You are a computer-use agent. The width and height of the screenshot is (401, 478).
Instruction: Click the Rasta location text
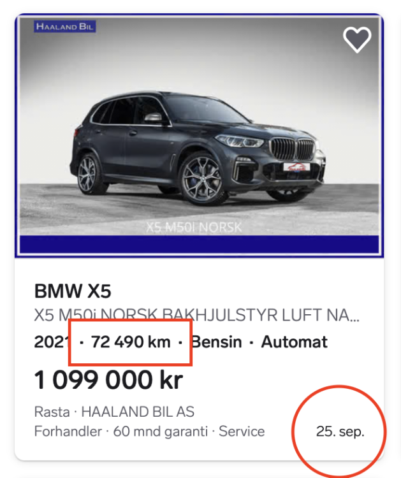[51, 412]
